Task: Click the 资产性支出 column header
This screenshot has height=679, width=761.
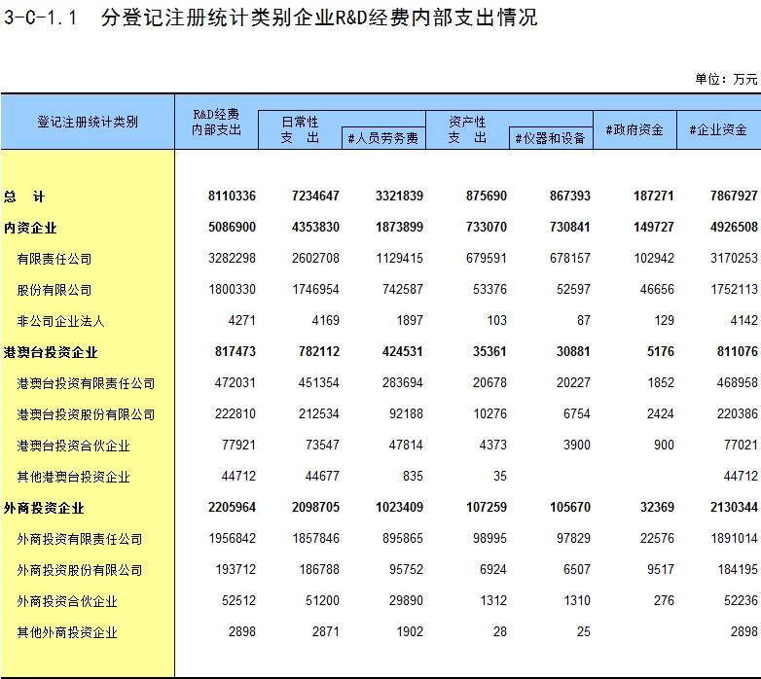Action: (467, 129)
